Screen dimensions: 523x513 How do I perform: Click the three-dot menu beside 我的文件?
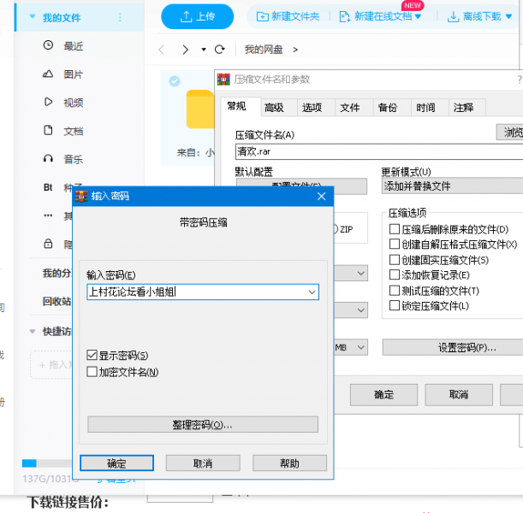pyautogui.click(x=119, y=17)
